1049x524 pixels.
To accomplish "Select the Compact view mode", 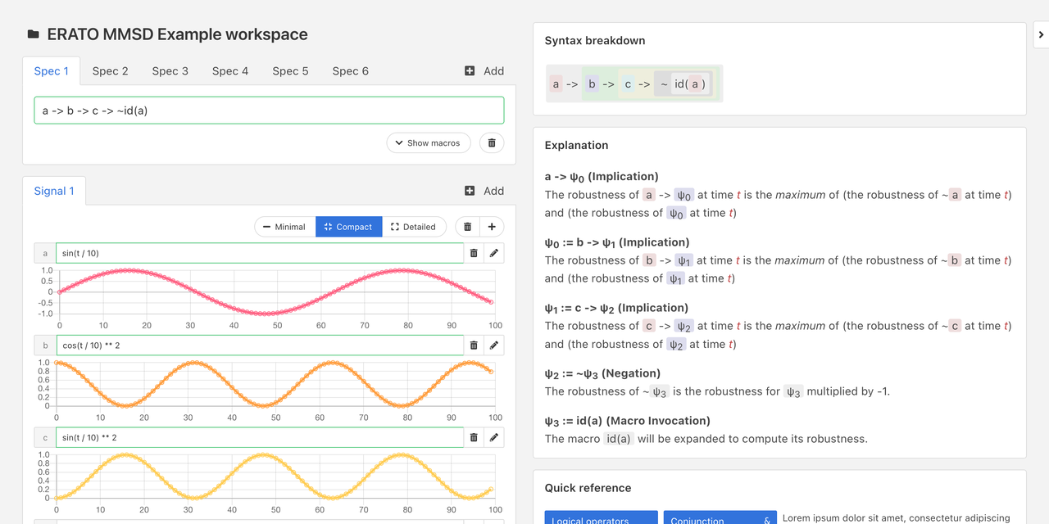I will tap(348, 227).
